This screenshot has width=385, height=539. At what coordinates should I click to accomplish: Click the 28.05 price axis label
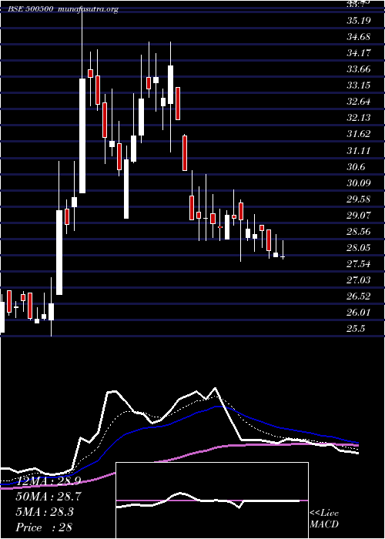[x=359, y=247]
